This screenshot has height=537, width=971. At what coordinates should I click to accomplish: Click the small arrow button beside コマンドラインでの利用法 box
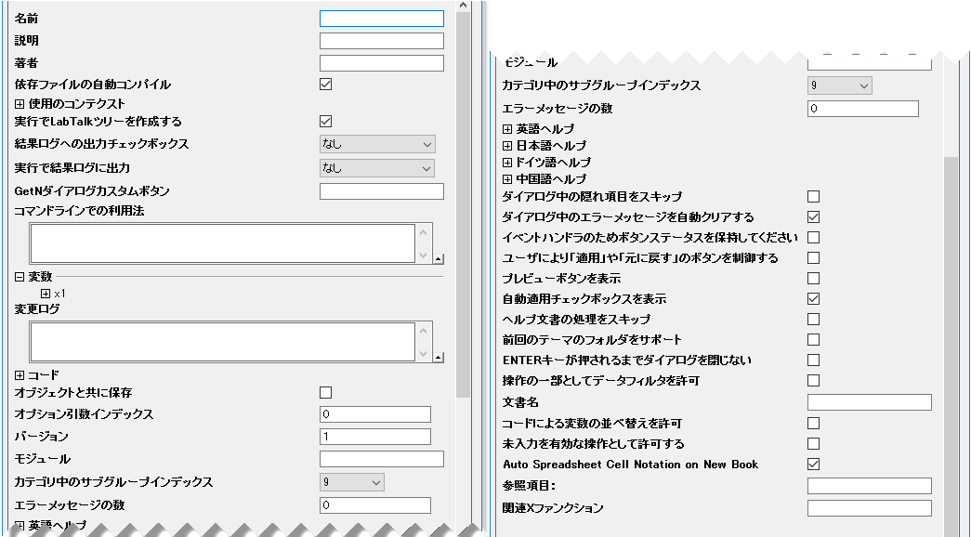[439, 259]
